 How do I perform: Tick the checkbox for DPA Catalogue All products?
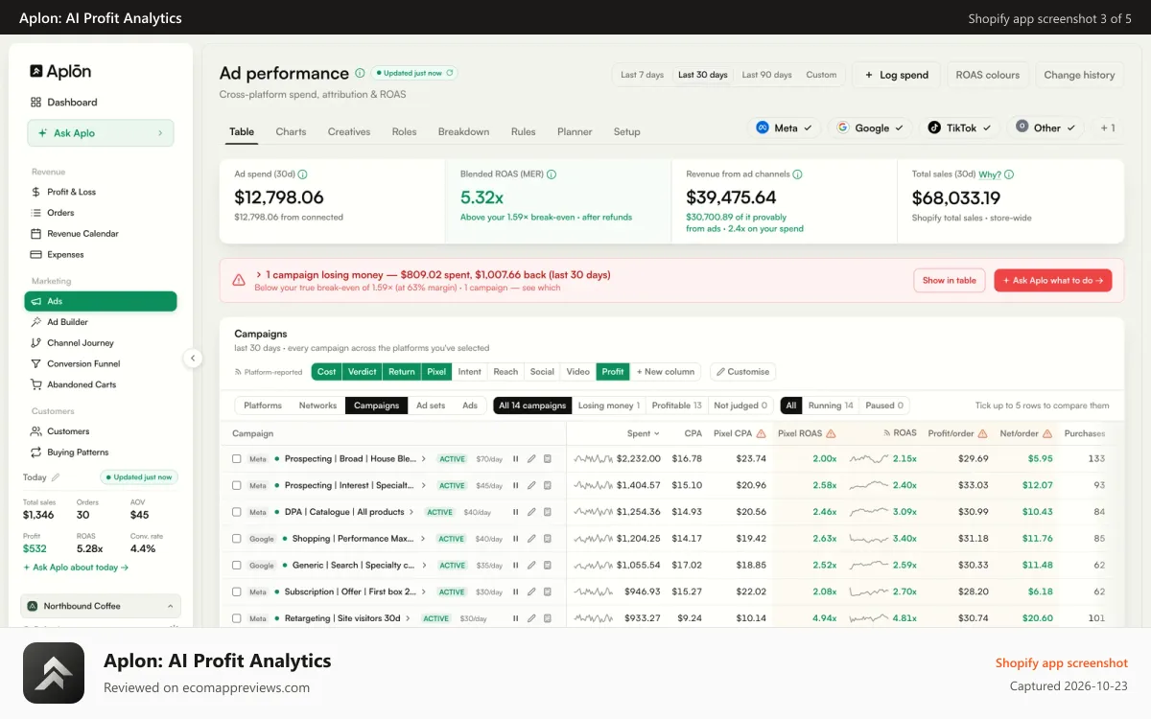click(x=237, y=512)
